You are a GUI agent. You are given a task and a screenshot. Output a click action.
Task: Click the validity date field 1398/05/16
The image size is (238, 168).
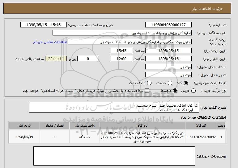168,59
